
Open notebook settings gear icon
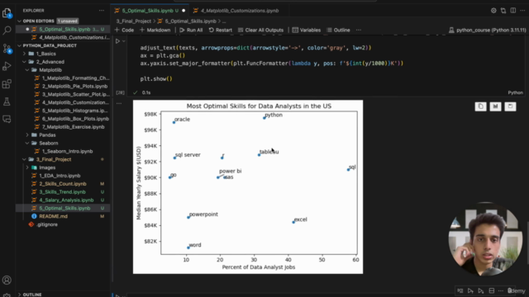(493, 11)
